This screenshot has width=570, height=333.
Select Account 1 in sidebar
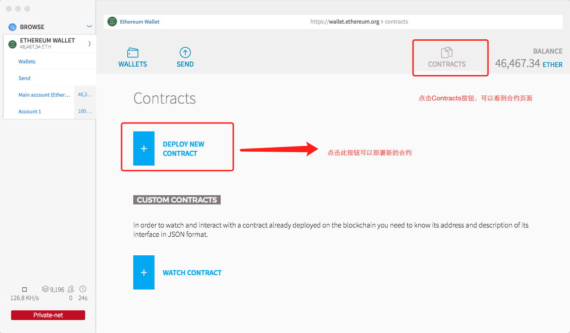point(30,111)
